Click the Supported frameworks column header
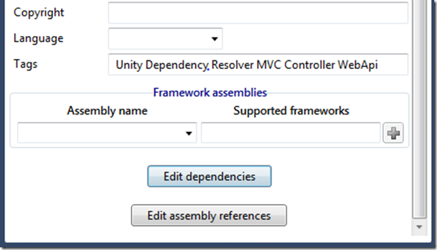 291,111
